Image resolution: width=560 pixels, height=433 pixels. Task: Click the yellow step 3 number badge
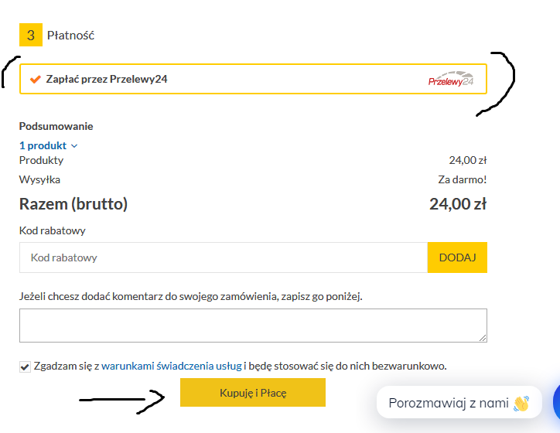[x=30, y=35]
